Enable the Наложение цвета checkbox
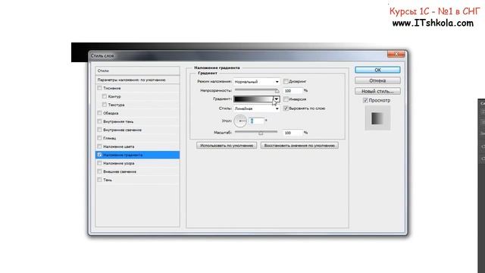This screenshot has height=273, width=485. tap(99, 146)
